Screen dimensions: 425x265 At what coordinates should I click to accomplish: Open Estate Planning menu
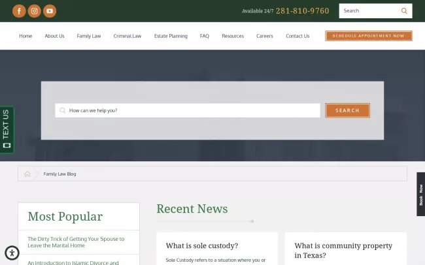171,36
